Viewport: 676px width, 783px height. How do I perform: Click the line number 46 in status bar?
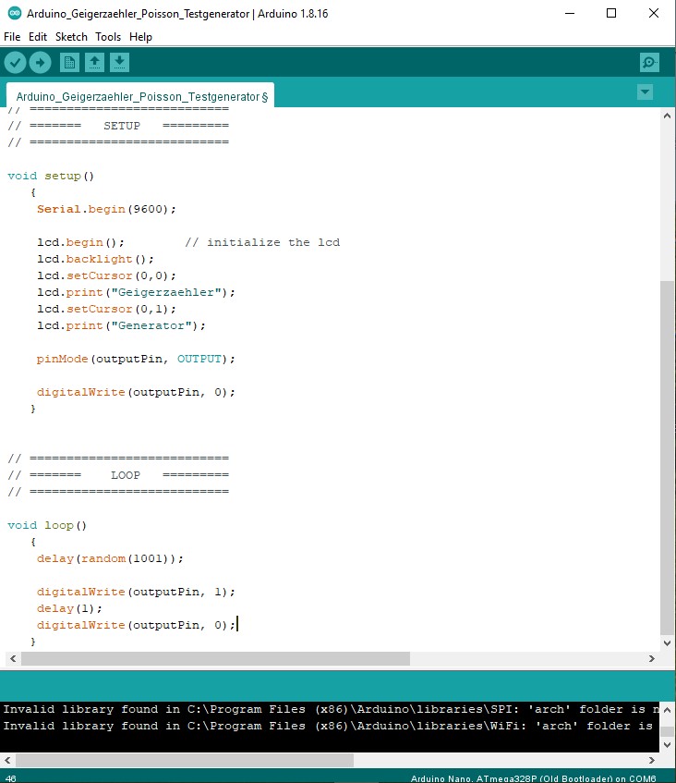(x=10, y=778)
